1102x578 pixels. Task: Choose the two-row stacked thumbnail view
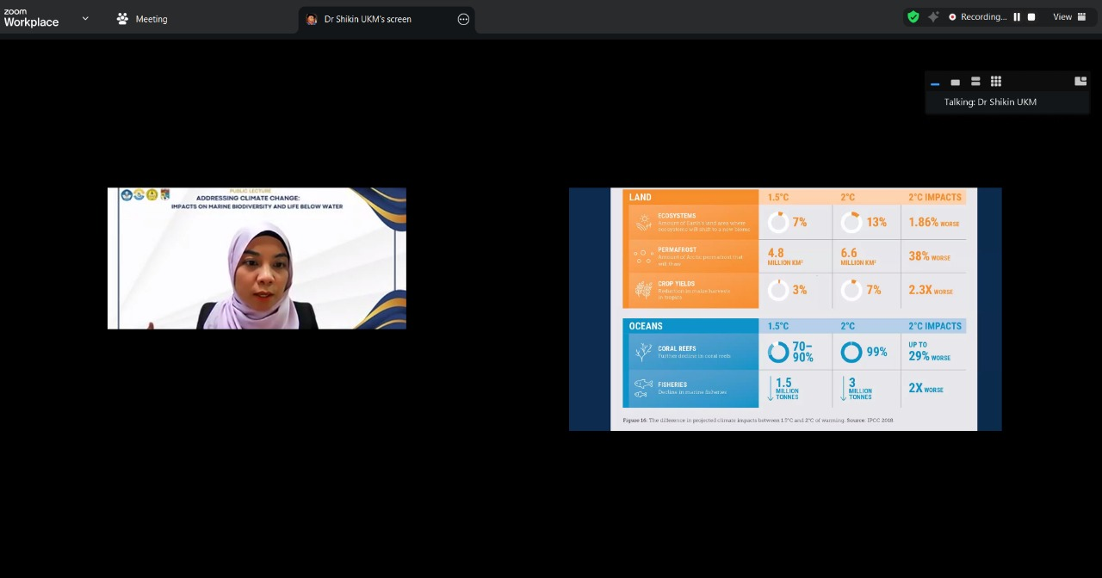coord(975,82)
